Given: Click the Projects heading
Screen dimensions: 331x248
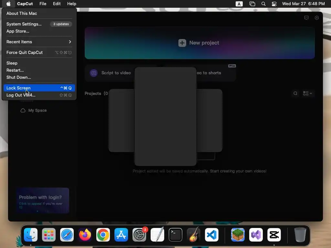Looking at the screenshot, I should tap(93, 93).
